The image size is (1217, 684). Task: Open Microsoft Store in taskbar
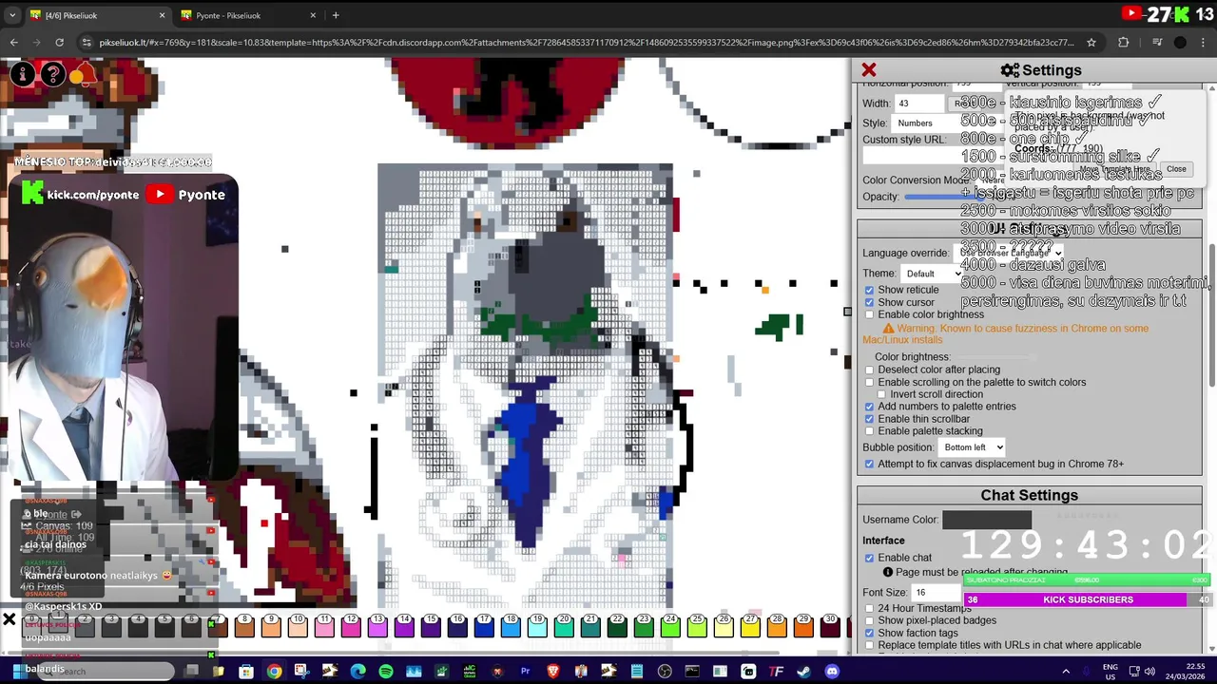pos(246,672)
